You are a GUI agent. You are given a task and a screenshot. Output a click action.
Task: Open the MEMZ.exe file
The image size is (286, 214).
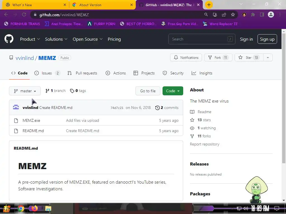point(31,120)
